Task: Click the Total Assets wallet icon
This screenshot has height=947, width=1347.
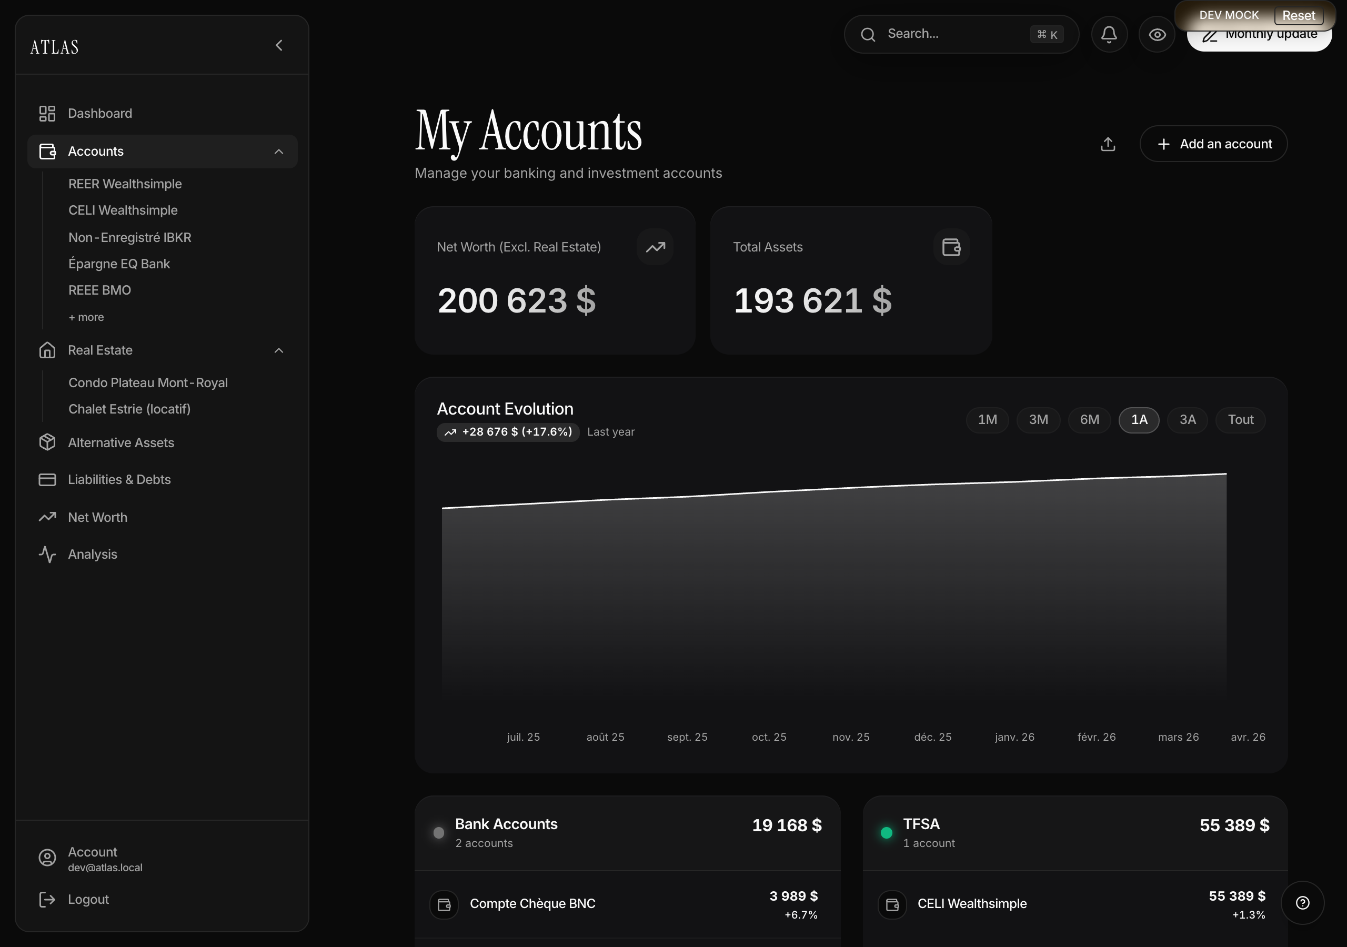Action: 951,247
